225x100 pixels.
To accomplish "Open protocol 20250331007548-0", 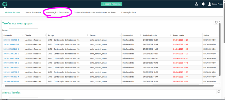I will 11,68.
